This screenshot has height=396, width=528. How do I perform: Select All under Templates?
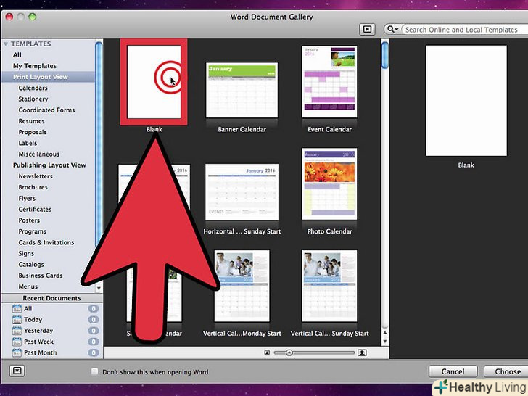pyautogui.click(x=17, y=55)
